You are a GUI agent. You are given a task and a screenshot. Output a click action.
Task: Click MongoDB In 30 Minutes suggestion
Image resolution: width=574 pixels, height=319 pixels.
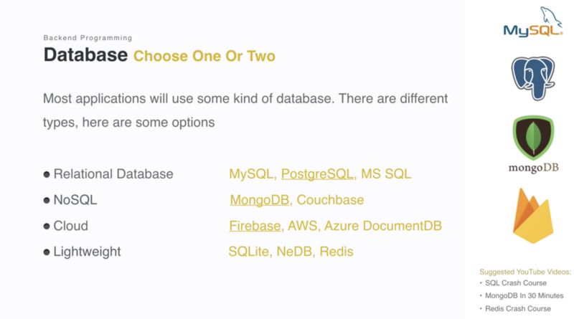point(527,295)
